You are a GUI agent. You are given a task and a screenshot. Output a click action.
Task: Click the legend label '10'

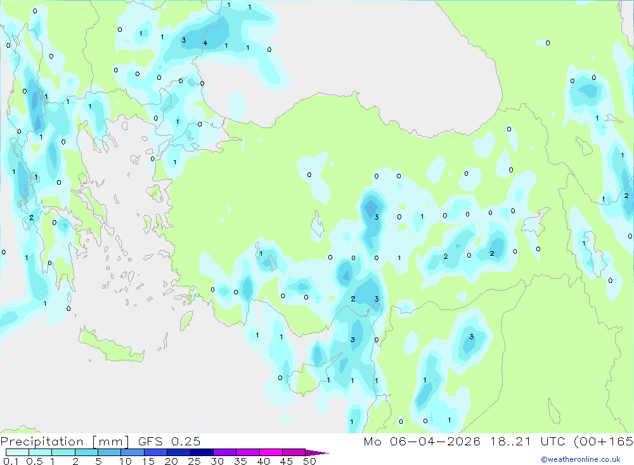[x=126, y=461]
